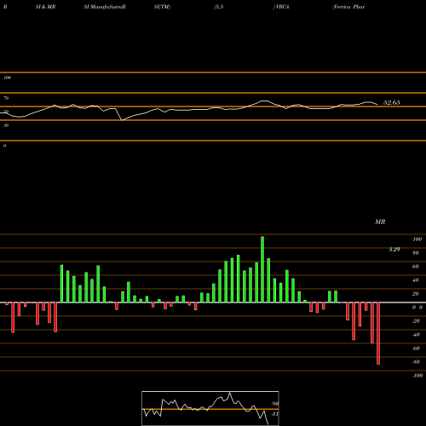The height and width of the screenshot is (426, 426).
Task: Click the 30 level label in RSI panel
Action: coord(6,125)
